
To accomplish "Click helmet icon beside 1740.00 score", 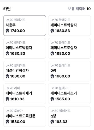I will click(7, 31).
